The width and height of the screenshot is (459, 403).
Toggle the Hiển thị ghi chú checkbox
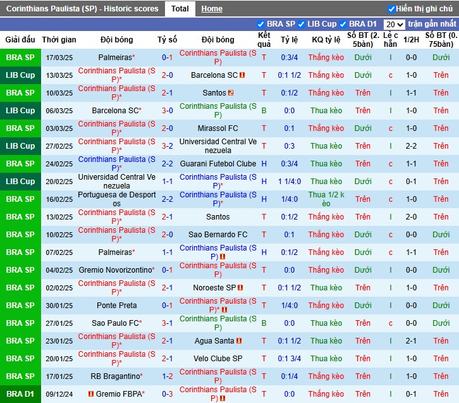391,9
